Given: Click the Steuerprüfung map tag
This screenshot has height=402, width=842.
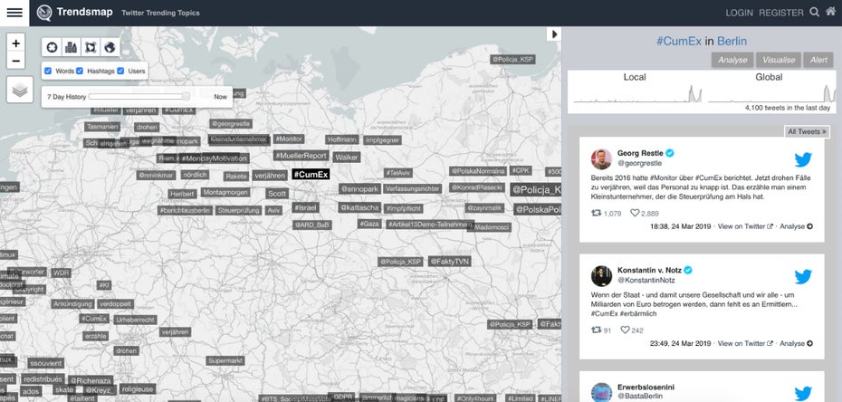Looking at the screenshot, I should coord(238,210).
